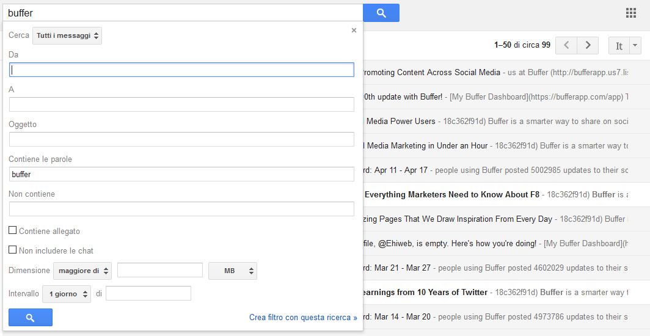Image resolution: width=650 pixels, height=336 pixels.
Task: Tick the 'Contiene allegato' checkbox
Action: [x=13, y=230]
